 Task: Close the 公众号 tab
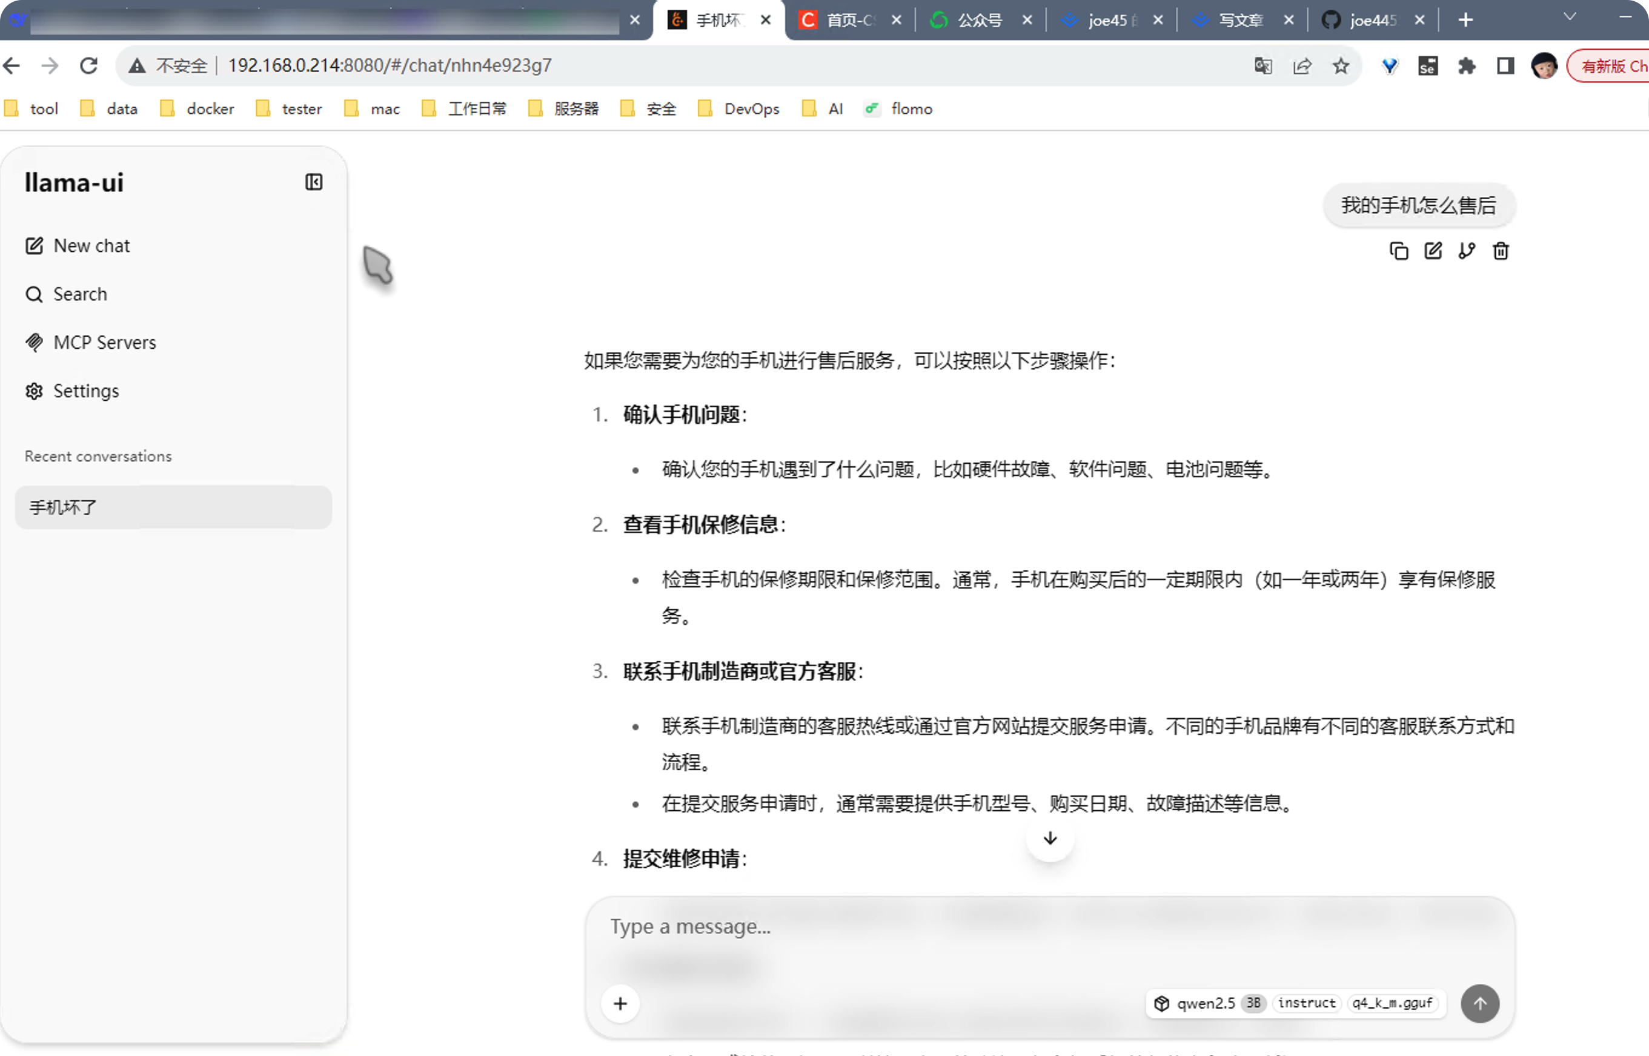pos(1027,21)
